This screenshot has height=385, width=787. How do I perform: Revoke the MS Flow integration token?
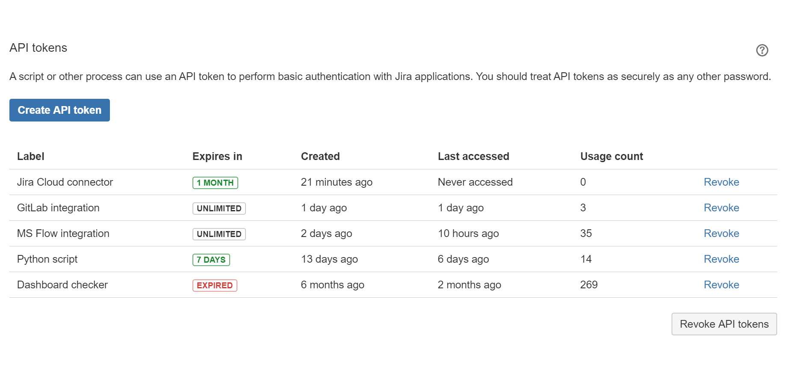point(721,233)
